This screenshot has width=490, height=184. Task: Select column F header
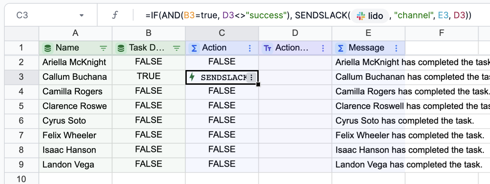(x=441, y=33)
